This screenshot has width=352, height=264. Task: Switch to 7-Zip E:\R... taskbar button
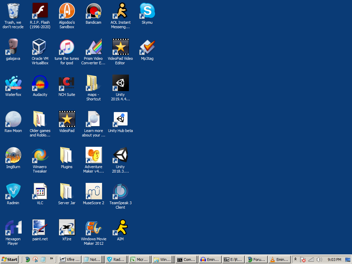coord(233,260)
